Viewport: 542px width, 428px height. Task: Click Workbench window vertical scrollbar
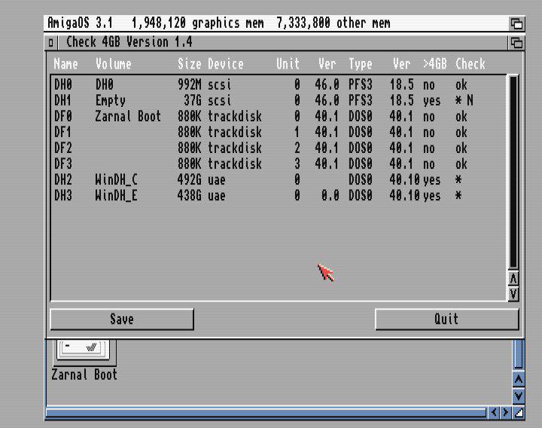point(518,354)
